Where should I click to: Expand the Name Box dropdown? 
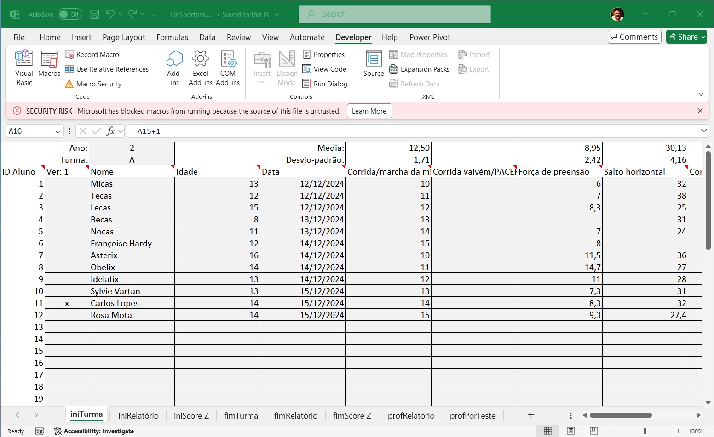coord(58,131)
